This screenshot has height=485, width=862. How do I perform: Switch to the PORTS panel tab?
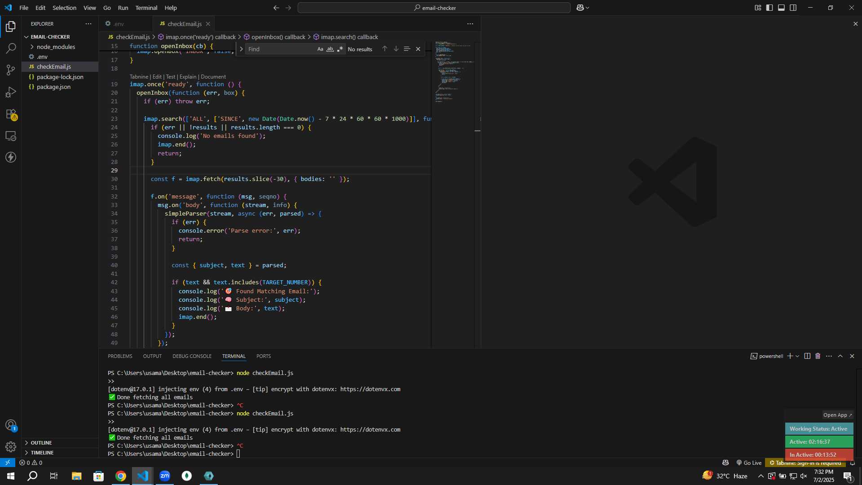coord(264,356)
